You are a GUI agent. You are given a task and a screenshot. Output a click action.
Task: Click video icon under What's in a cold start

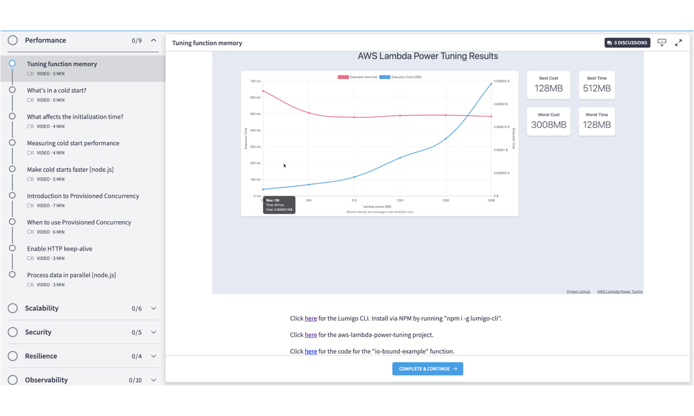(x=31, y=100)
